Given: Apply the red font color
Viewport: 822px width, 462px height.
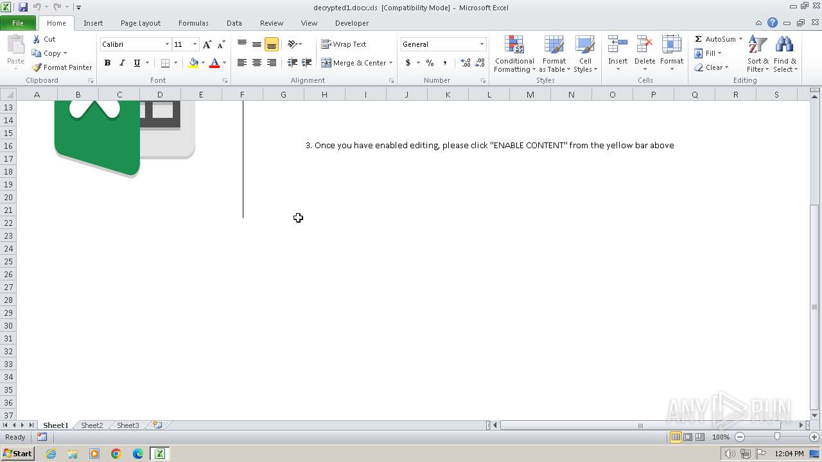Looking at the screenshot, I should pos(214,63).
